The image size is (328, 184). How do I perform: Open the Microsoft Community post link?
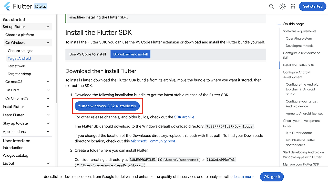[x=153, y=141]
